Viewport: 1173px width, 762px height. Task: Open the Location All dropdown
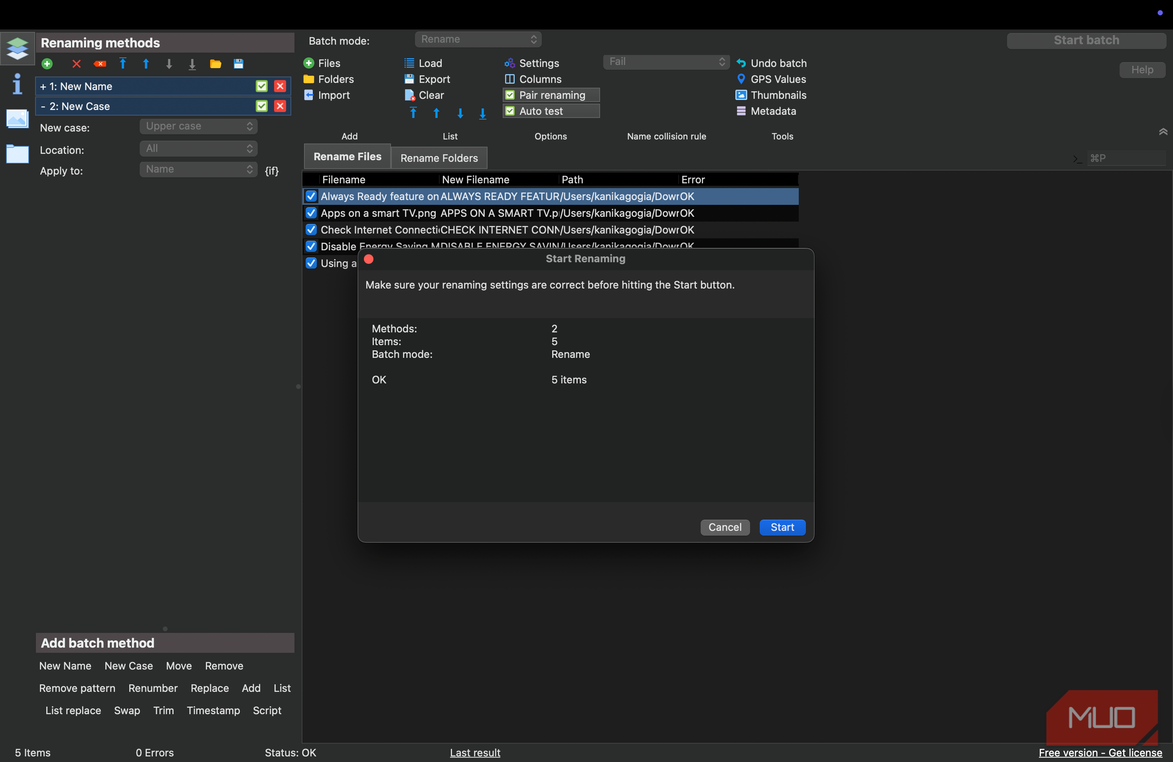(x=199, y=148)
